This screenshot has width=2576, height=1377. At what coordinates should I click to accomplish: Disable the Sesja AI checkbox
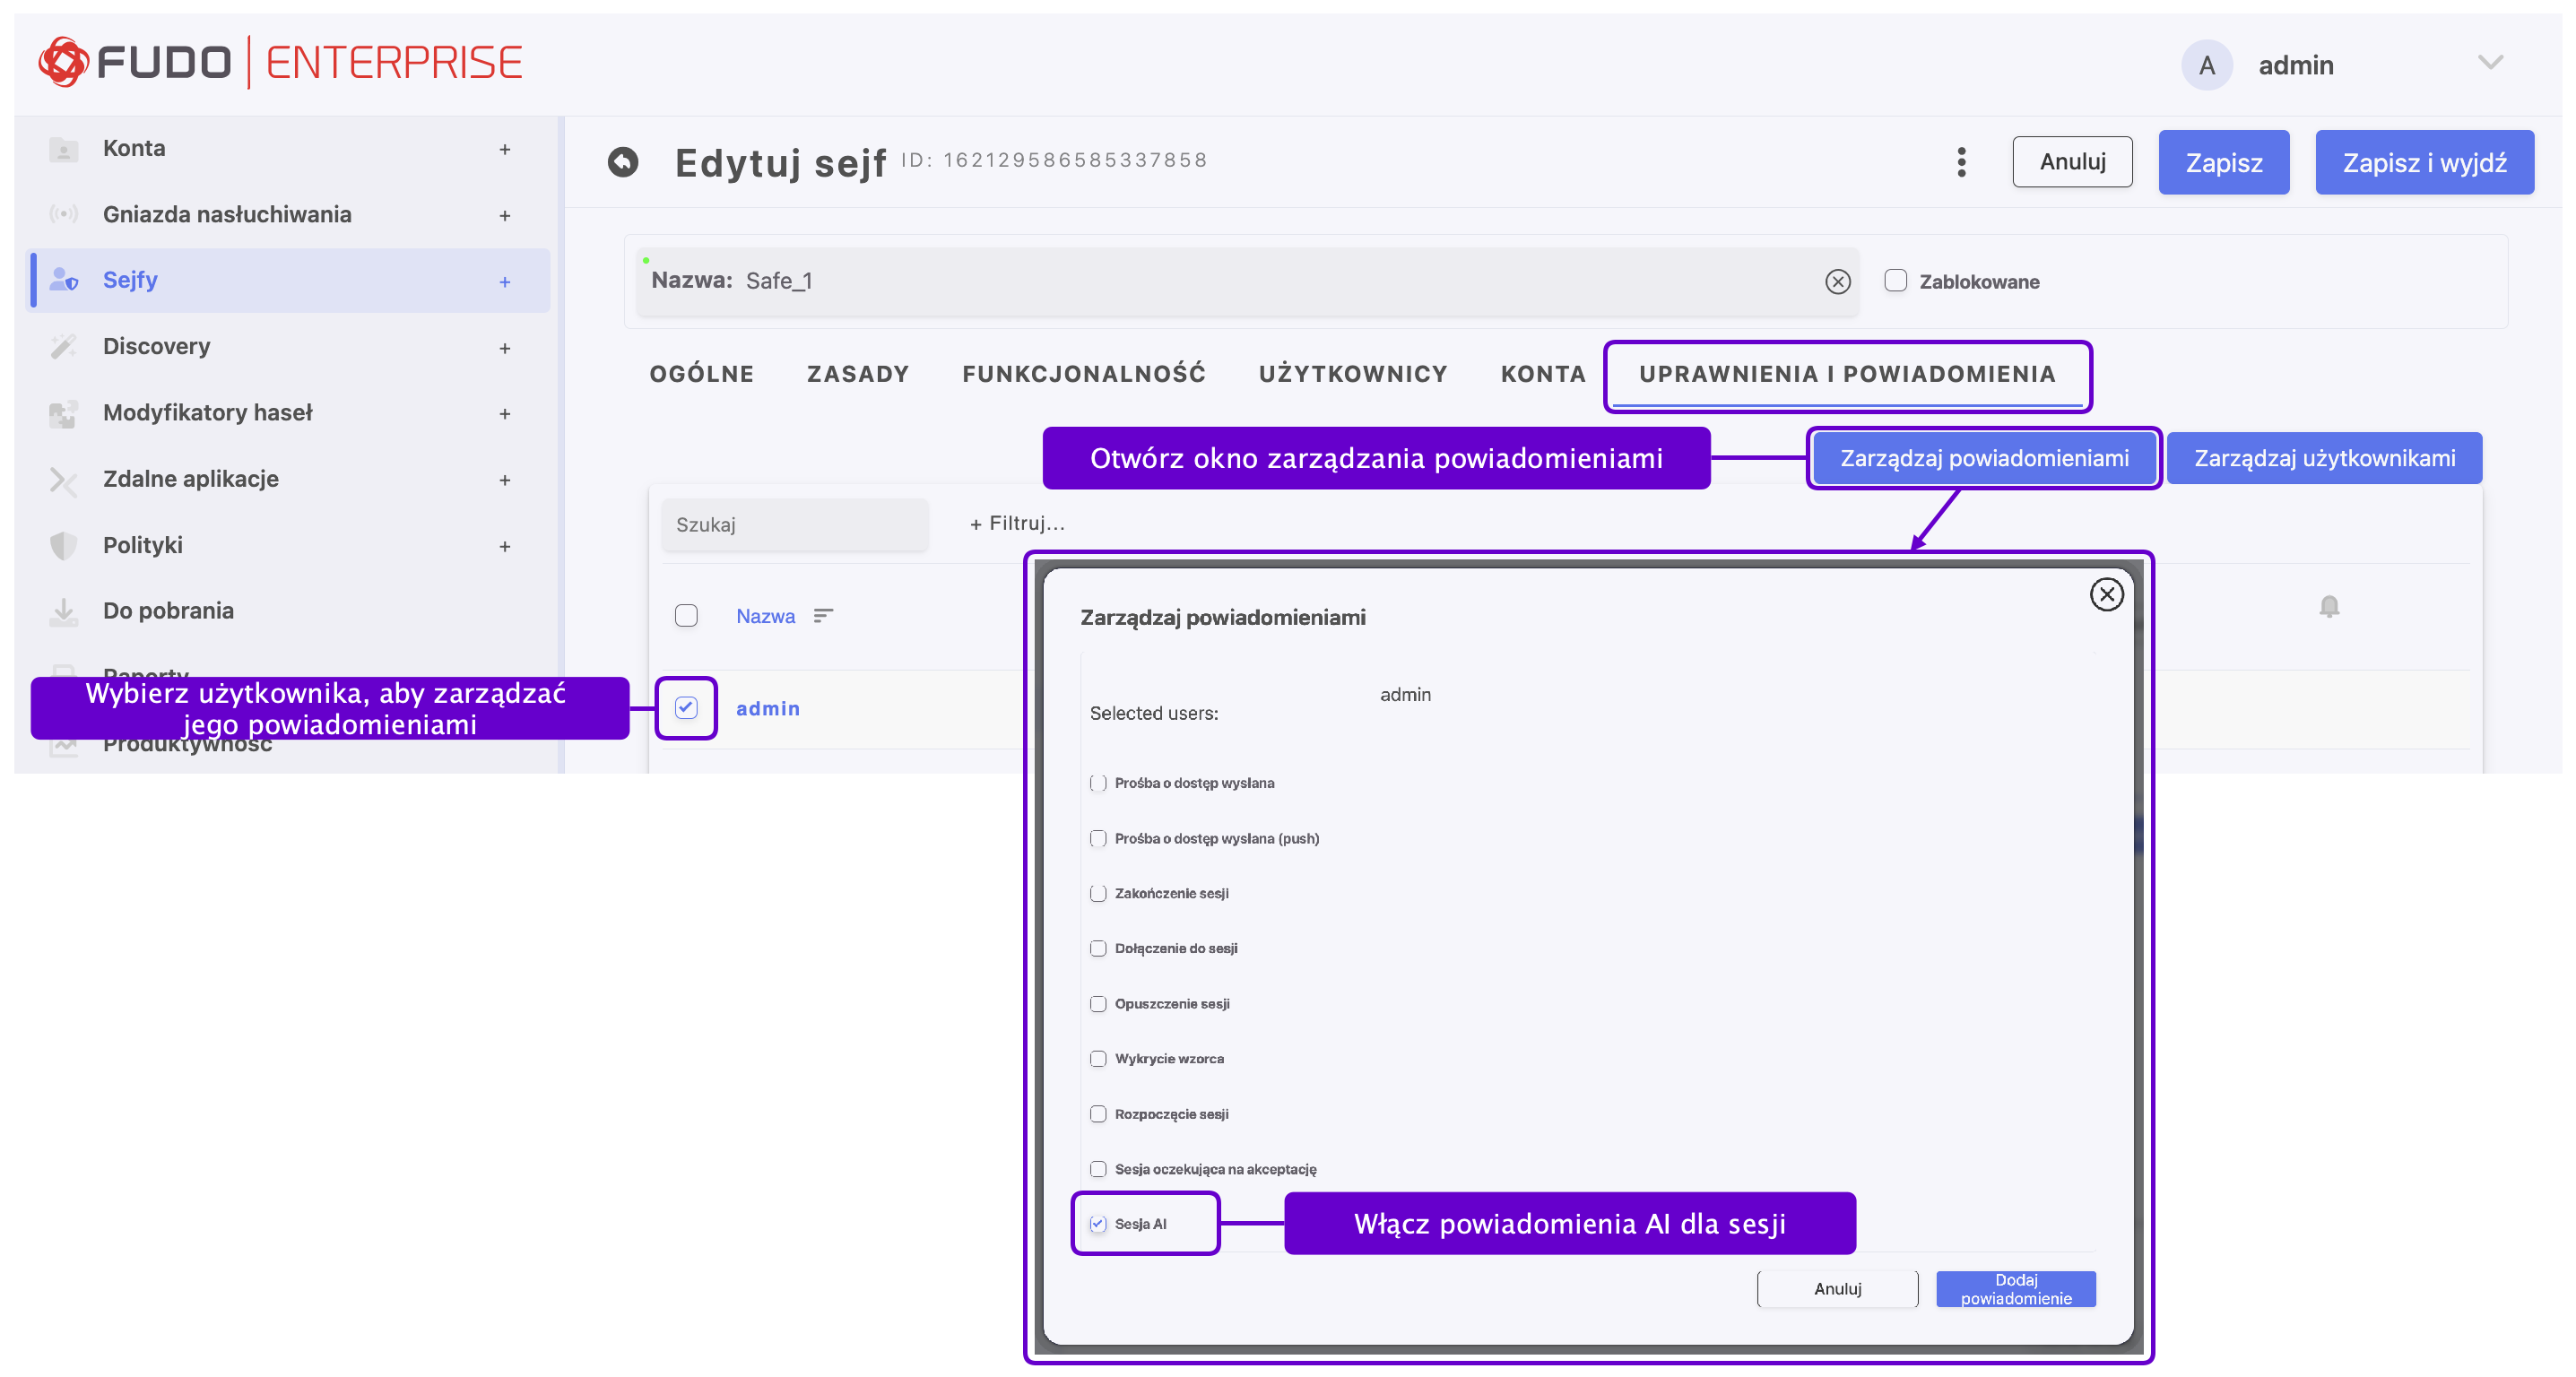1098,1224
